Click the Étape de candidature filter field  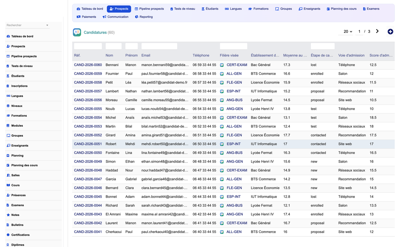[323, 46]
